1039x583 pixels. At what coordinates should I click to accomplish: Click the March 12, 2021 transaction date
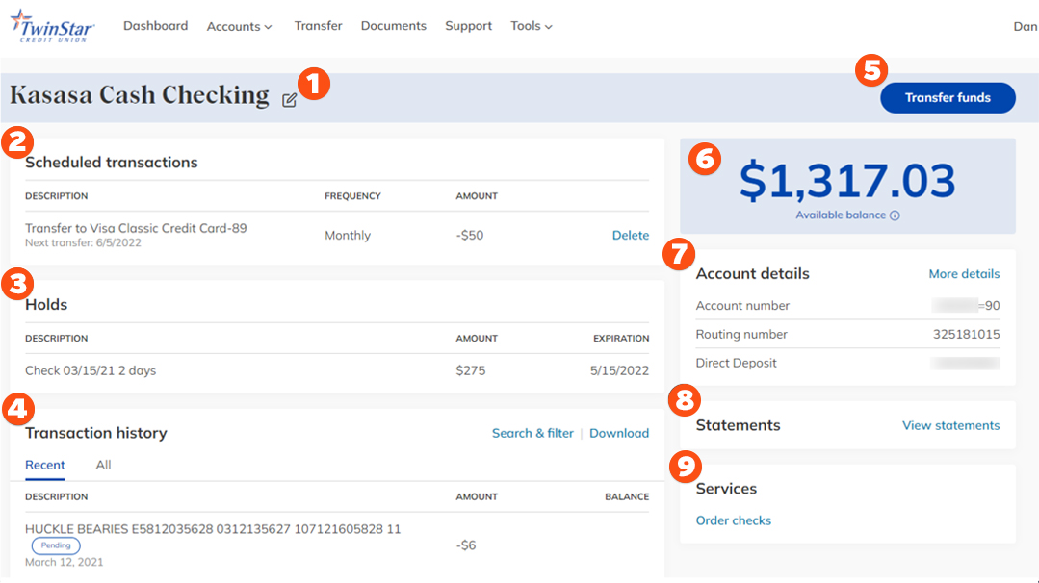coord(65,562)
